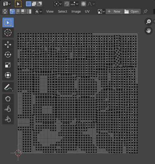Choose the Subtract selection mode
The image size is (155, 164).
(x=39, y=4)
